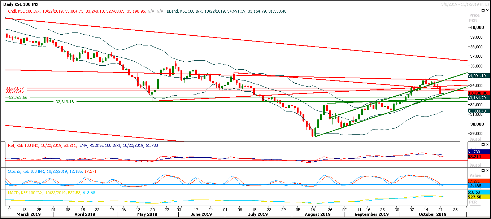Toggle Auto scaling on the price axis

pos(475,139)
